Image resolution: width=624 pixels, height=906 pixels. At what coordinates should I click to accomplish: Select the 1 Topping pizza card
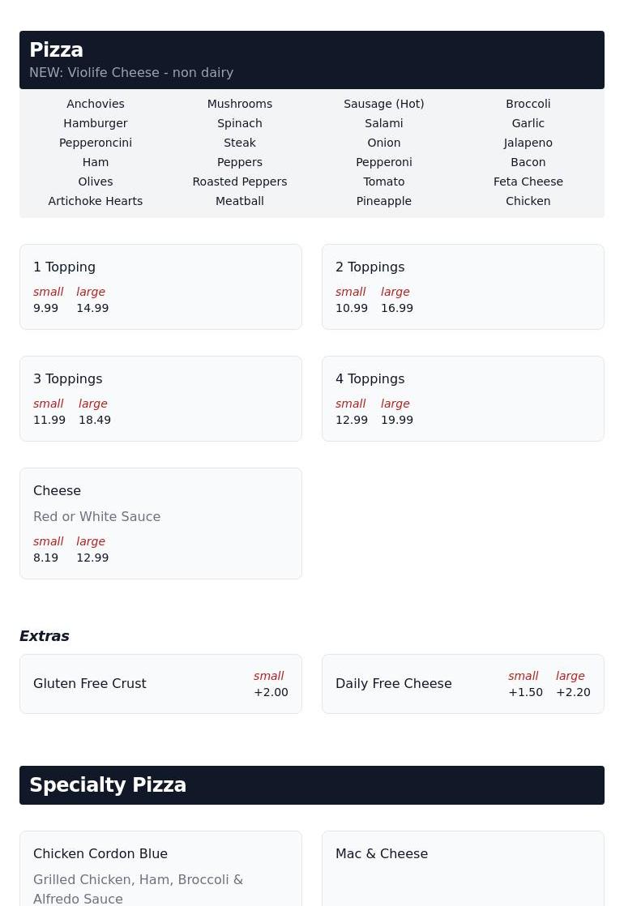[x=160, y=287]
